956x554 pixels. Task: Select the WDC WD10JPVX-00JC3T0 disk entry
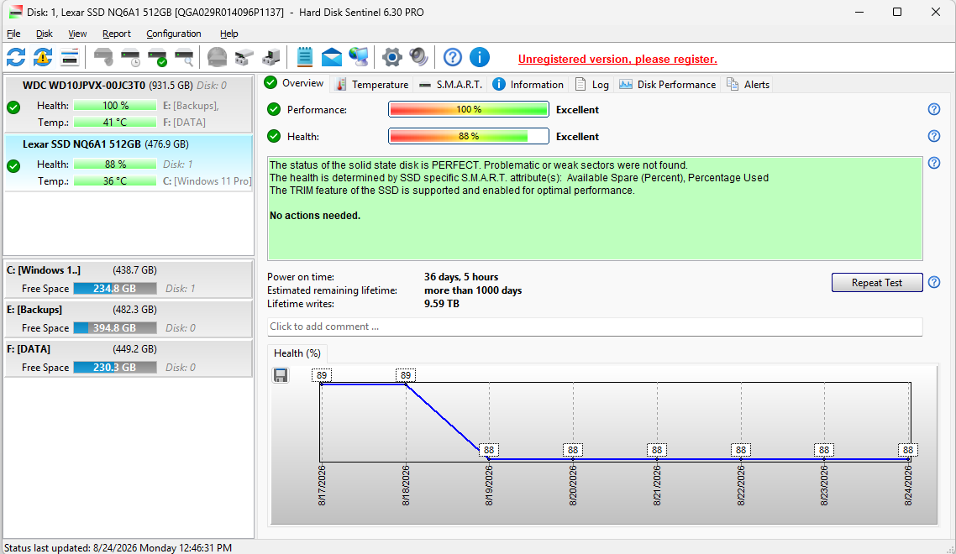(x=129, y=103)
